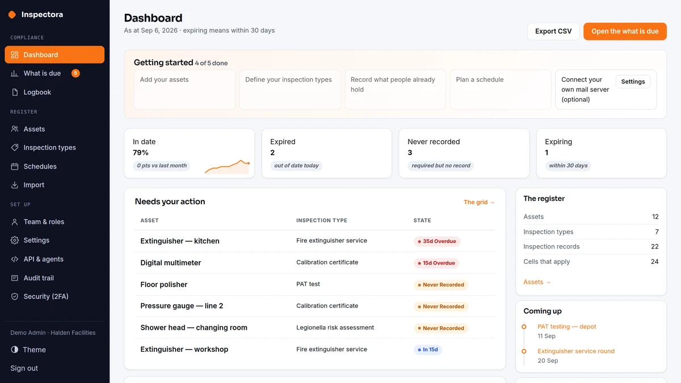Open the Audit trail page
The width and height of the screenshot is (681, 383).
54,278
